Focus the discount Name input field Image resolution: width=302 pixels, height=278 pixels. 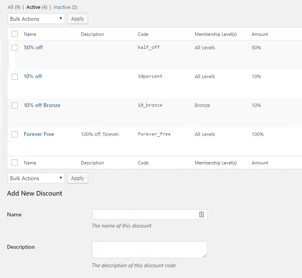[145, 214]
